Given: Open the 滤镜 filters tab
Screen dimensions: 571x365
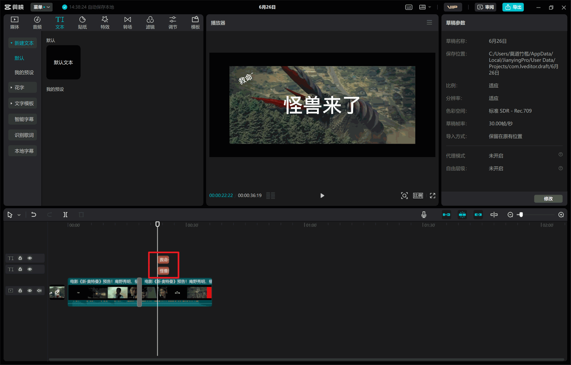Looking at the screenshot, I should coord(150,23).
